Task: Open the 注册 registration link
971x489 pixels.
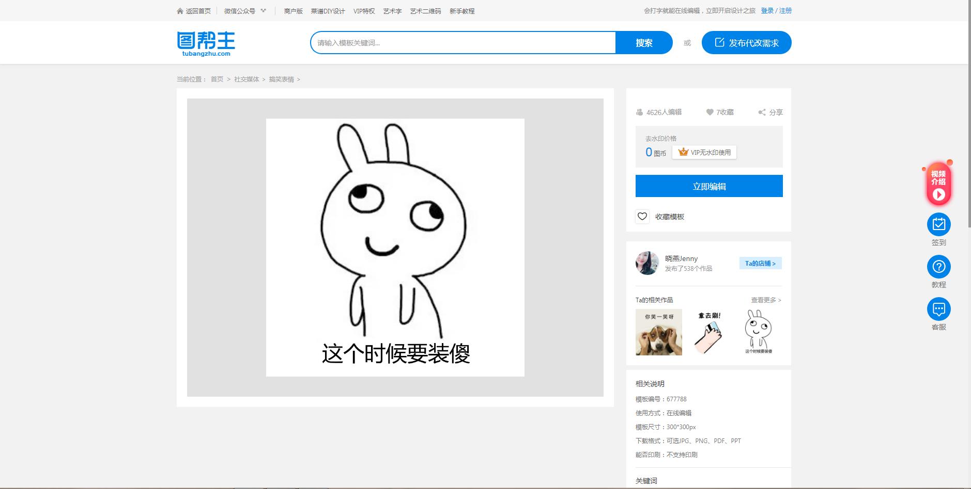Action: (x=785, y=10)
